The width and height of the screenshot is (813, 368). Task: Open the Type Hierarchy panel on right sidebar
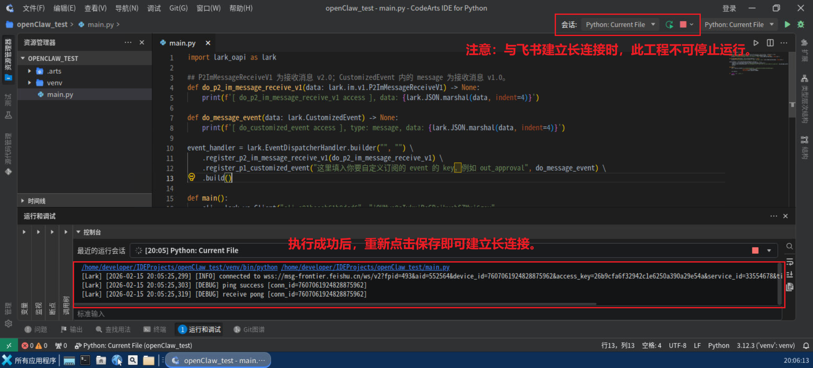pos(805,99)
